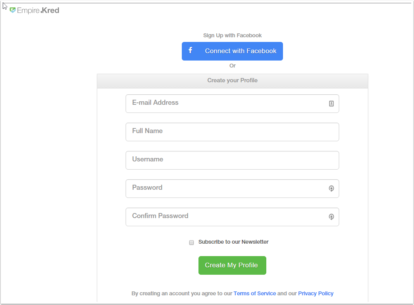
Task: Click the lock icon in the Password field
Action: pos(331,189)
